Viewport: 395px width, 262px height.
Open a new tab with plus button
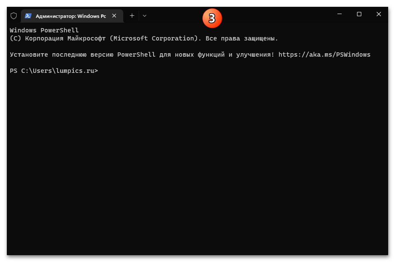coord(132,16)
